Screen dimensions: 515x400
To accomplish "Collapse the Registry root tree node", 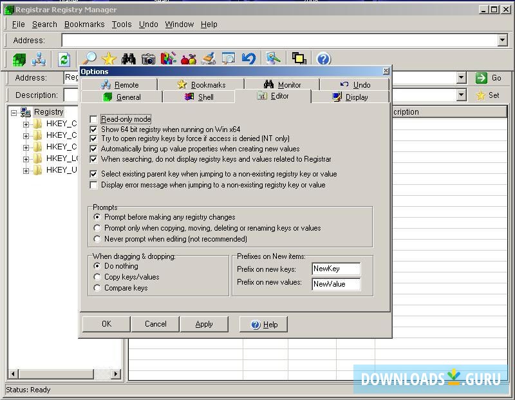I will (14, 113).
